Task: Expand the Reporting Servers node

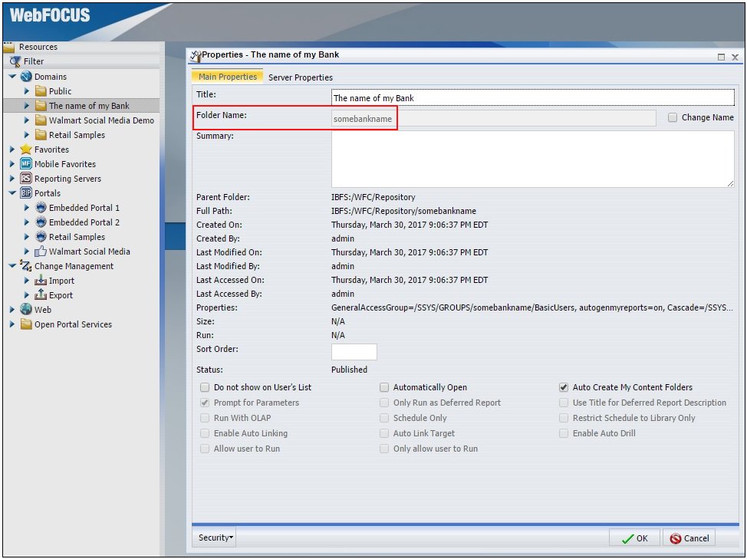Action: [12, 179]
